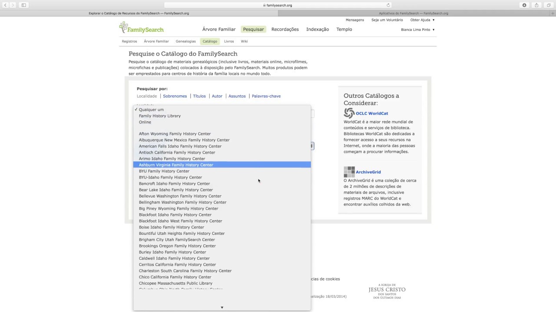
Task: Choose Big Piney Wyoming Family History Center
Action: tap(222, 208)
